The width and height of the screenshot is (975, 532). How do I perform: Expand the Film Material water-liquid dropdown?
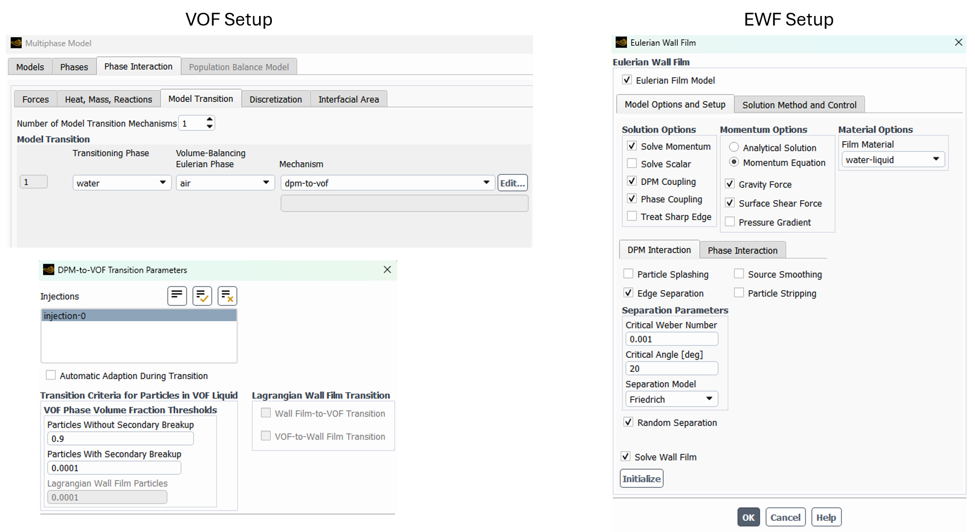point(892,160)
